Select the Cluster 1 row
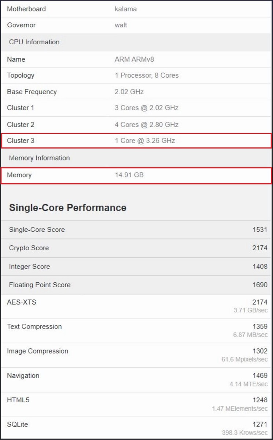 (x=136, y=108)
